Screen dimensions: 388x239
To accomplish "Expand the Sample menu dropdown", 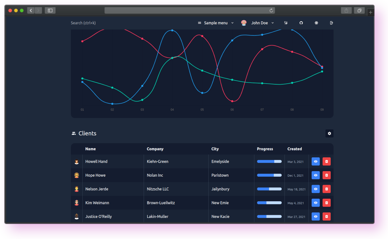I will coord(216,23).
